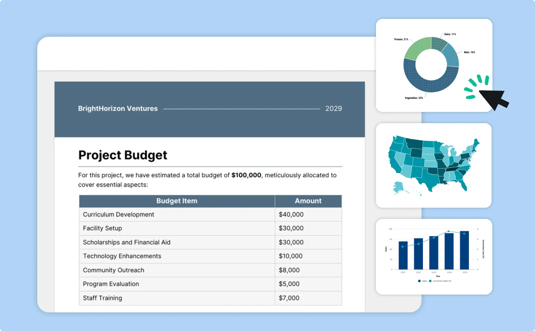
Task: Click the "$7,000" amount cell
Action: pyautogui.click(x=308, y=298)
